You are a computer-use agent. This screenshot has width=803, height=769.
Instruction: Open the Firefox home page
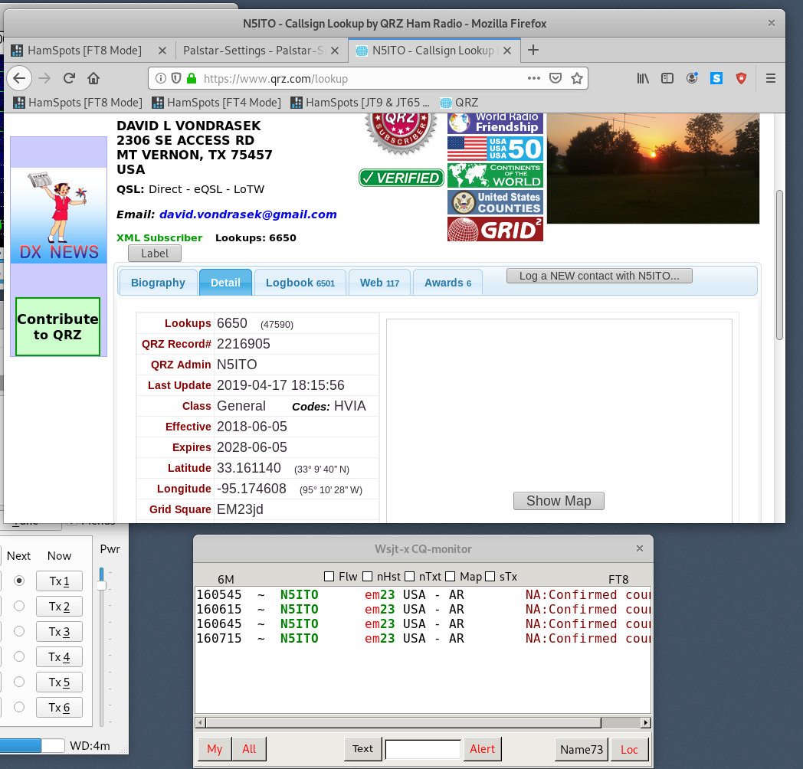click(93, 78)
